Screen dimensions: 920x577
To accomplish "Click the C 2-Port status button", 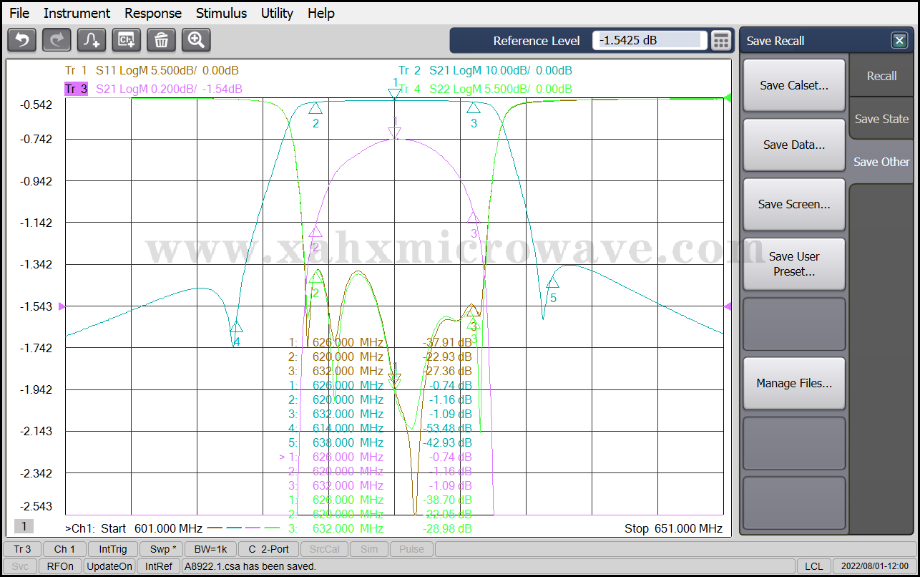I will [x=268, y=549].
